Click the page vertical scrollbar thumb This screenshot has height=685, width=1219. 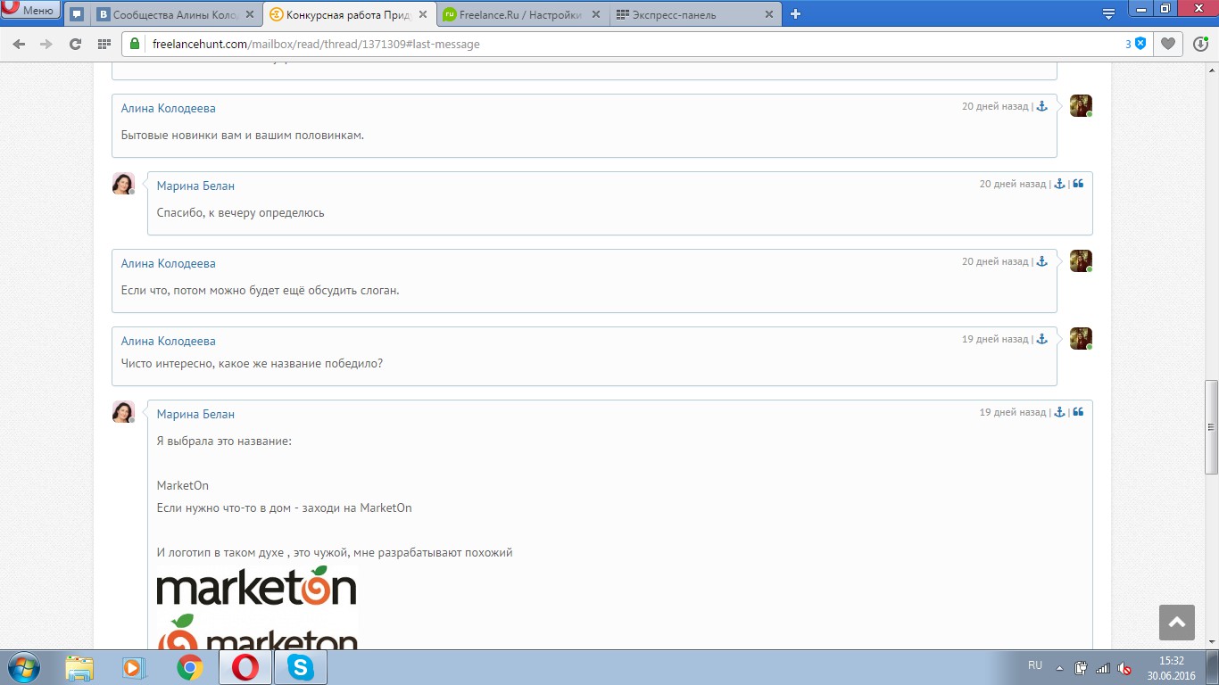point(1211,426)
